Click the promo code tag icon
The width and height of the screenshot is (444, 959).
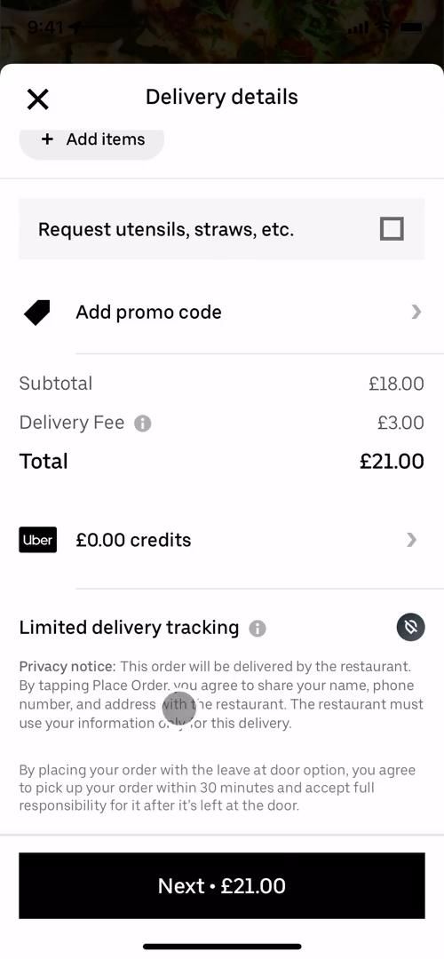[37, 313]
